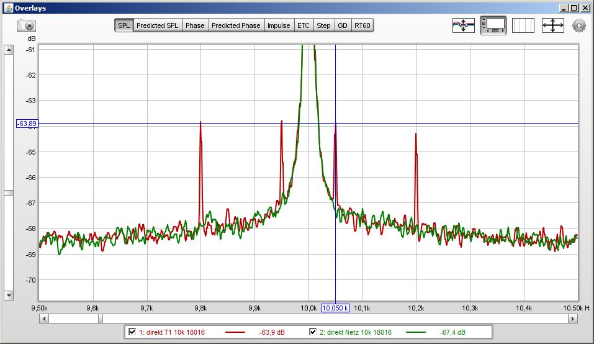
Task: Click the horizontal scrollbar thumb
Action: point(101,319)
